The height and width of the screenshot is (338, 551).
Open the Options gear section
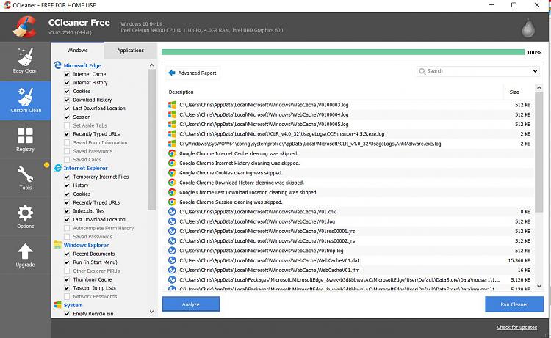(x=25, y=217)
